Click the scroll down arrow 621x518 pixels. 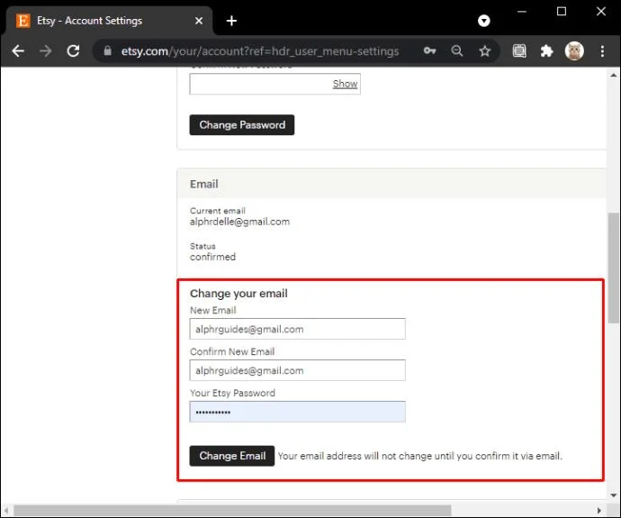tap(614, 495)
